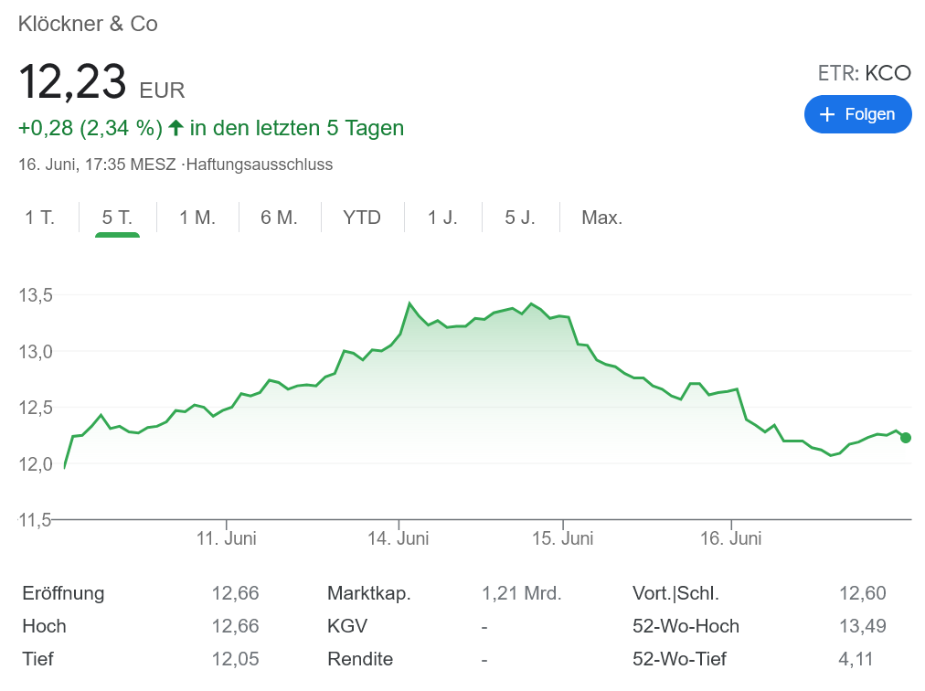This screenshot has height=691, width=925.
Task: Select the YTD time range
Action: coord(362,217)
